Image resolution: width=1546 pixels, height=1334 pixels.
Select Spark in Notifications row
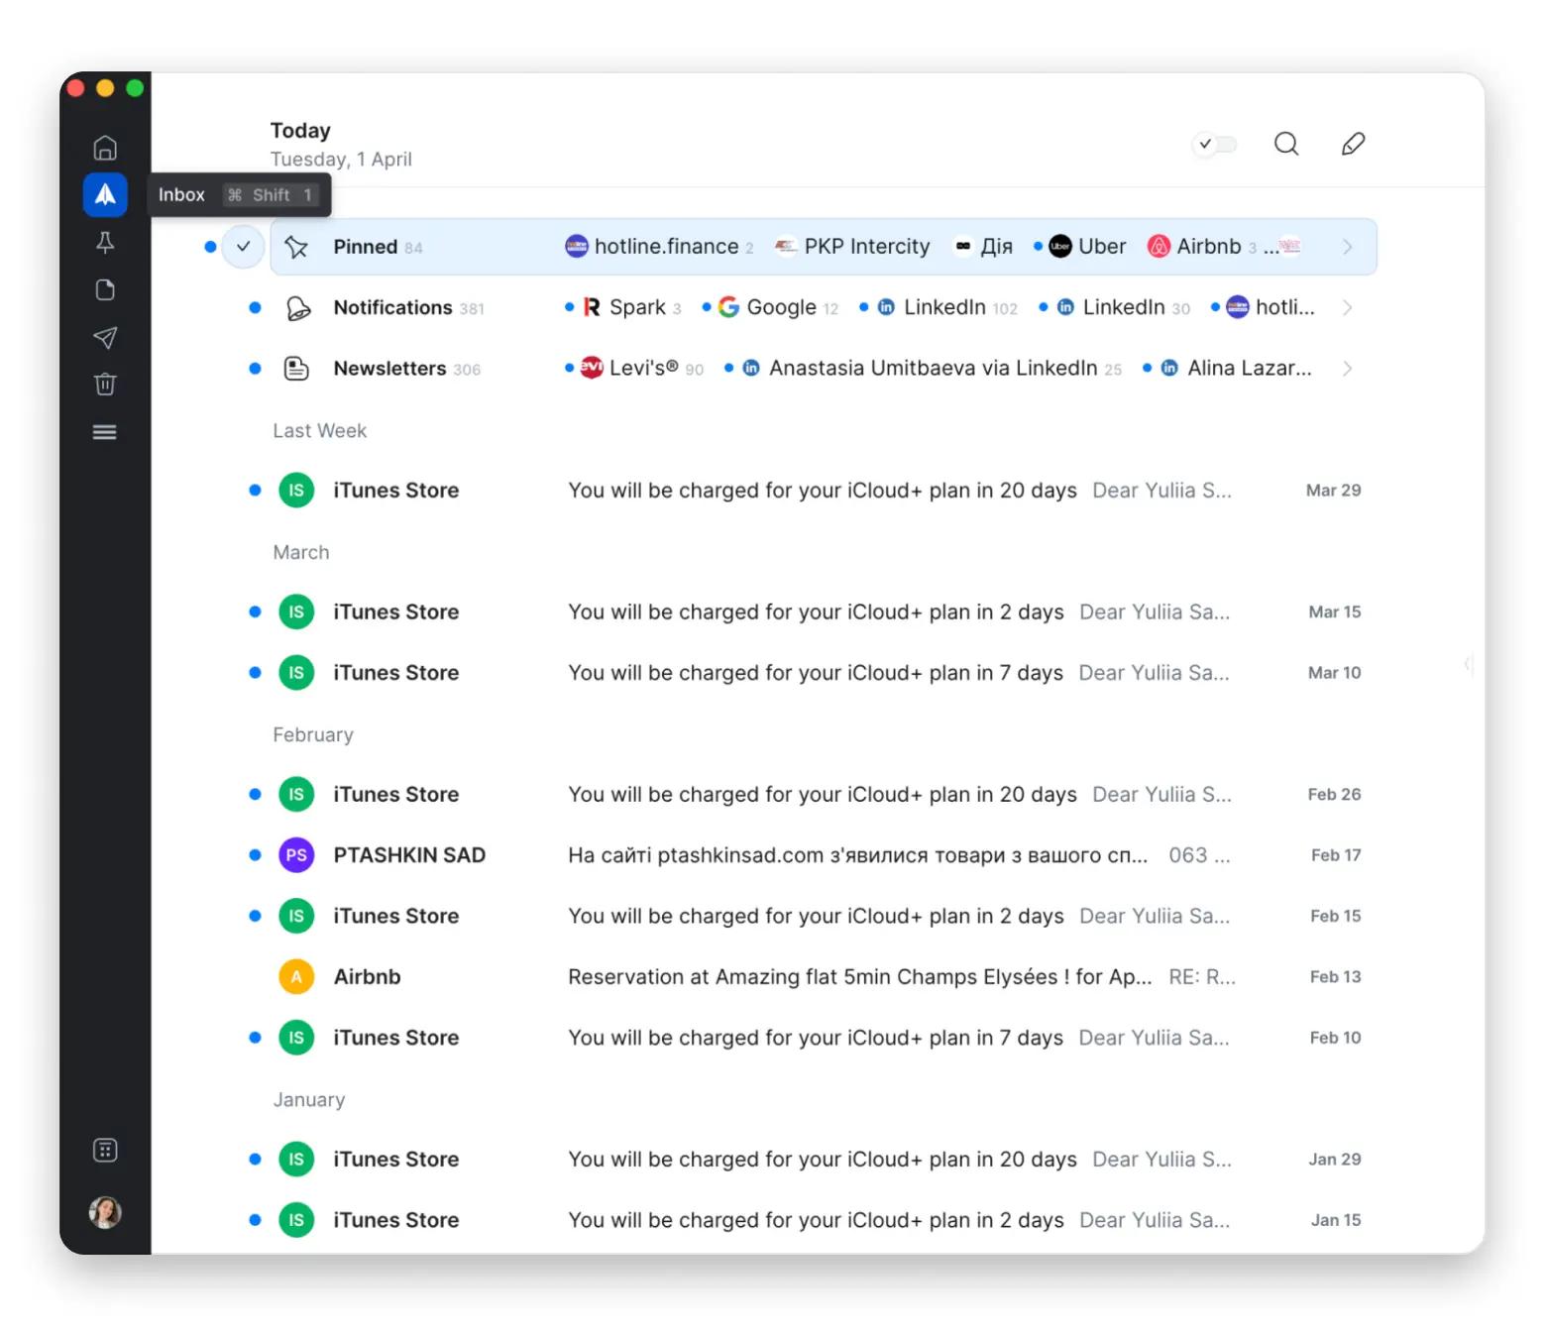623,308
